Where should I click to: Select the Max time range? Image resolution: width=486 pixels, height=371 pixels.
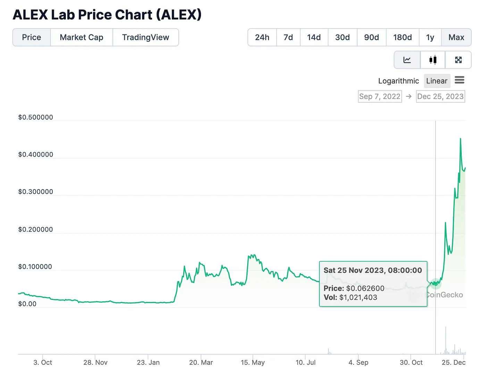click(456, 37)
